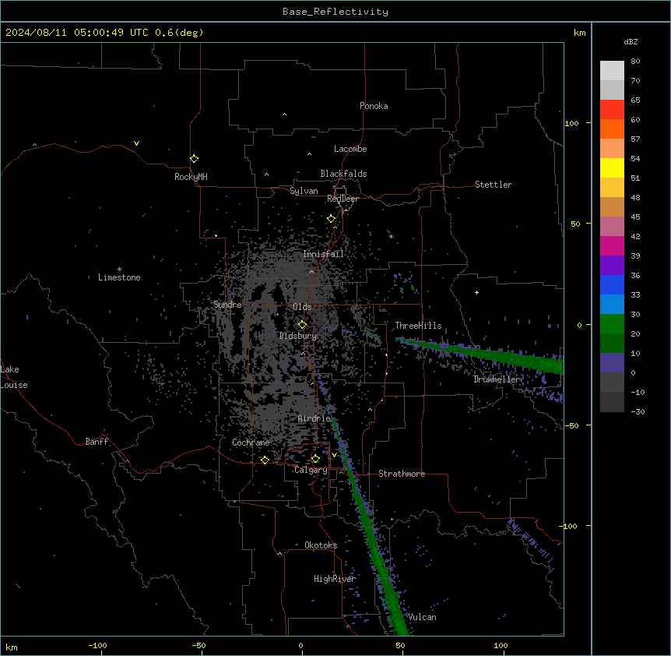This screenshot has width=671, height=656.
Task: Select the yellow diamond marker below RedDeer
Action: pos(331,219)
